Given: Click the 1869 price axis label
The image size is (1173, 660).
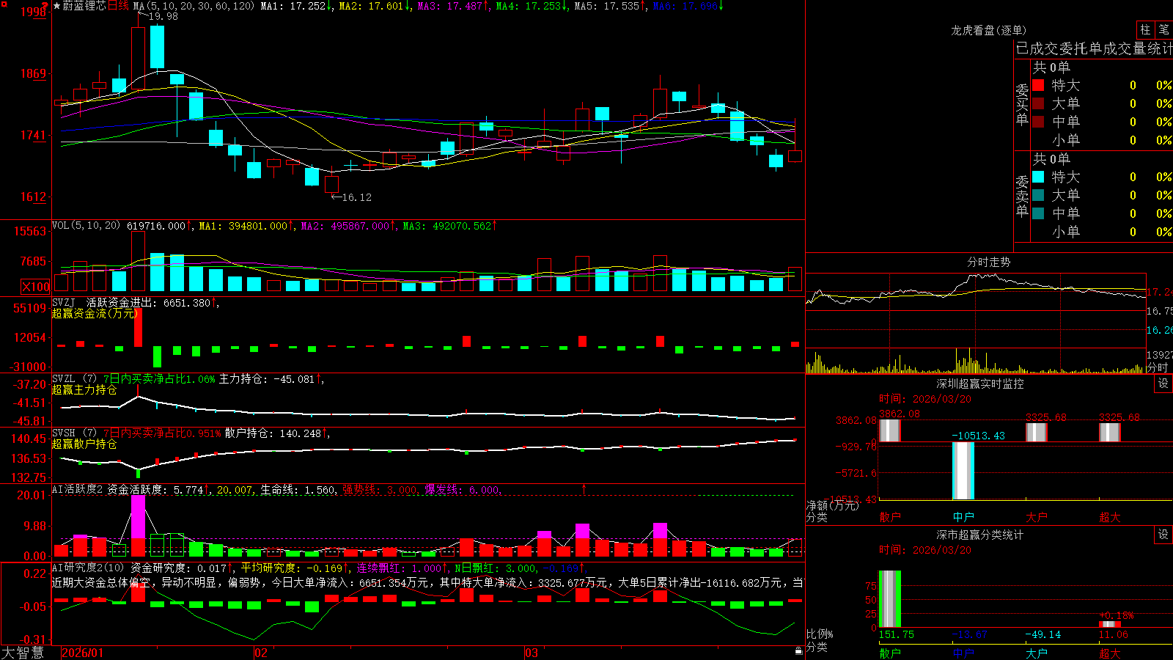Looking at the screenshot, I should pos(32,73).
